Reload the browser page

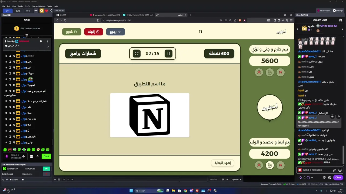65,20
